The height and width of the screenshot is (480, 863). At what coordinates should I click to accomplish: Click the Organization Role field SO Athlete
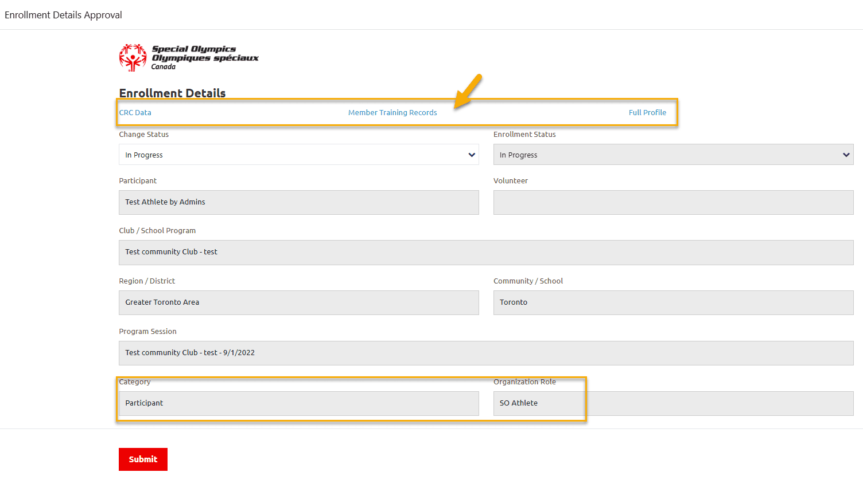click(674, 403)
